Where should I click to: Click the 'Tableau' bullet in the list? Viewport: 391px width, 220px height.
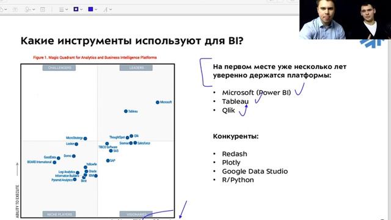pos(235,101)
